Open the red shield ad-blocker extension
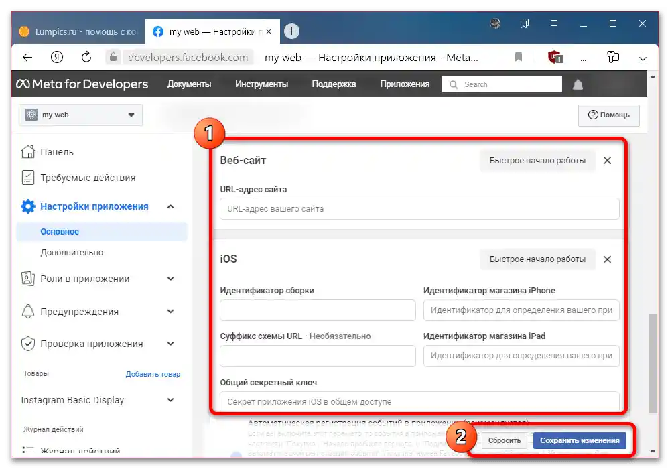 coord(555,57)
